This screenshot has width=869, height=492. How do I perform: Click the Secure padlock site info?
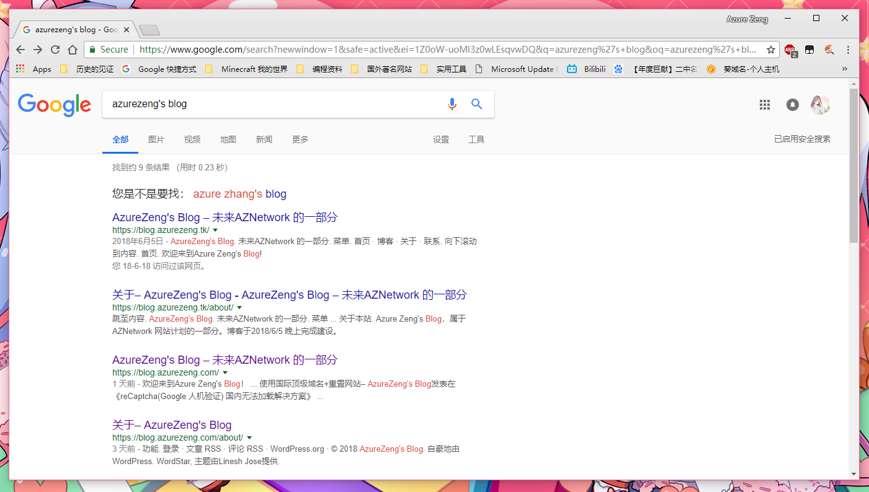tap(109, 50)
